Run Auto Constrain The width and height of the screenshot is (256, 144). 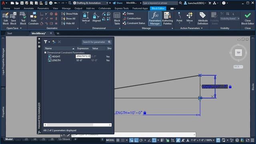point(34,18)
